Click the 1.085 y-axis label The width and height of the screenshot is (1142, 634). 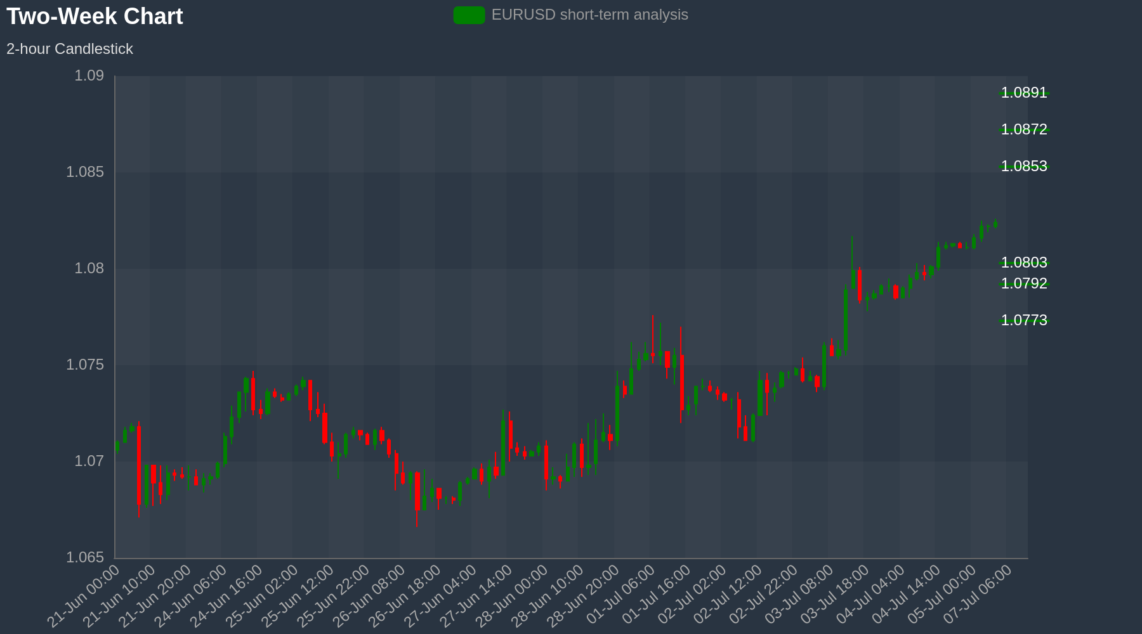click(x=85, y=172)
